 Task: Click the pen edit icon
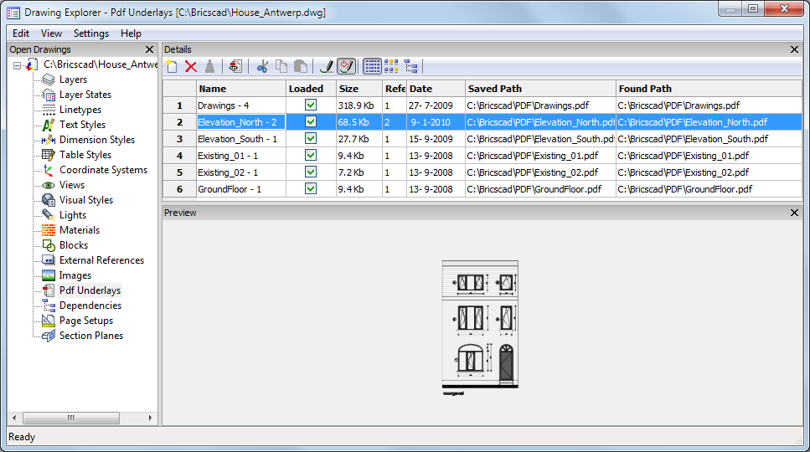[327, 67]
